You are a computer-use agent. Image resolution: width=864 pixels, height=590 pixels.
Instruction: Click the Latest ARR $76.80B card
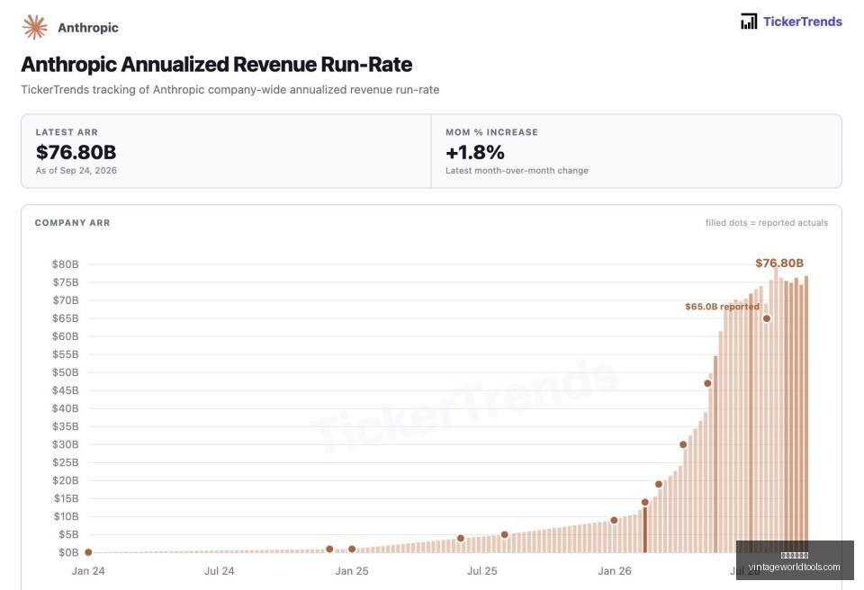pos(227,151)
